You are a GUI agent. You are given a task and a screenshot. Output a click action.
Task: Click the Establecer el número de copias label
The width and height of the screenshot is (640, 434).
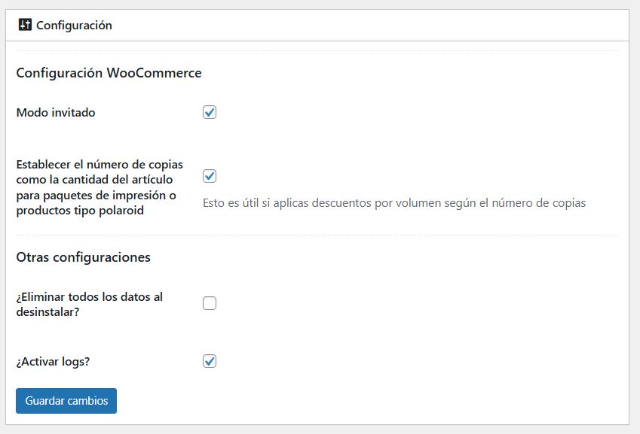click(99, 165)
